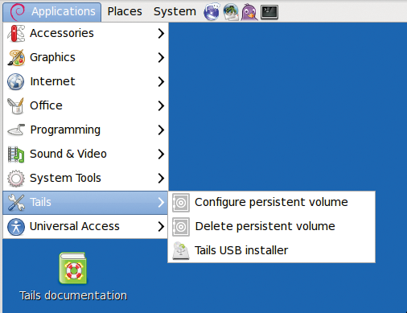The width and height of the screenshot is (407, 313).
Task: Choose Delete persistent volume
Action: coord(271,227)
